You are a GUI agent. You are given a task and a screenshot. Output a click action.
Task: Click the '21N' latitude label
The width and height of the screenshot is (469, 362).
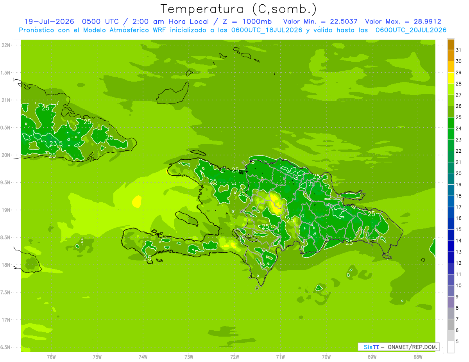pyautogui.click(x=6, y=100)
